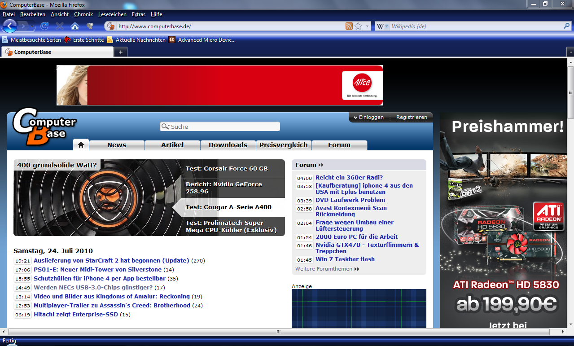Switch to the Downloads site tab
Image resolution: width=574 pixels, height=346 pixels.
[x=228, y=145]
